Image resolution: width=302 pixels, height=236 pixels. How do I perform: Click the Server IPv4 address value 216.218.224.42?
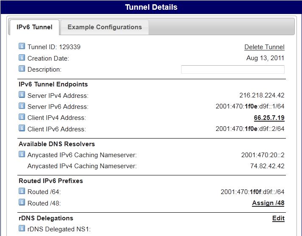tap(262, 96)
